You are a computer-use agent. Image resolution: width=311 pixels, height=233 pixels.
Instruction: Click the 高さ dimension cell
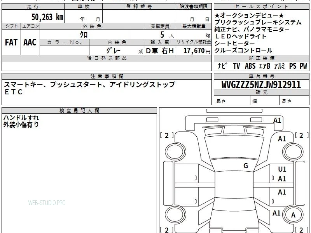click(x=295, y=101)
